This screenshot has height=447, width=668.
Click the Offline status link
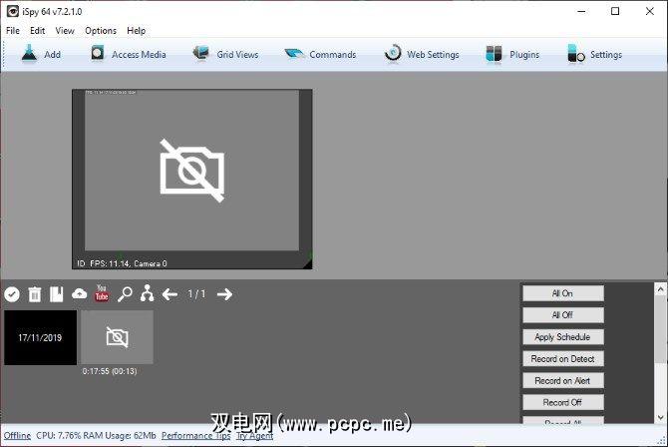click(18, 435)
